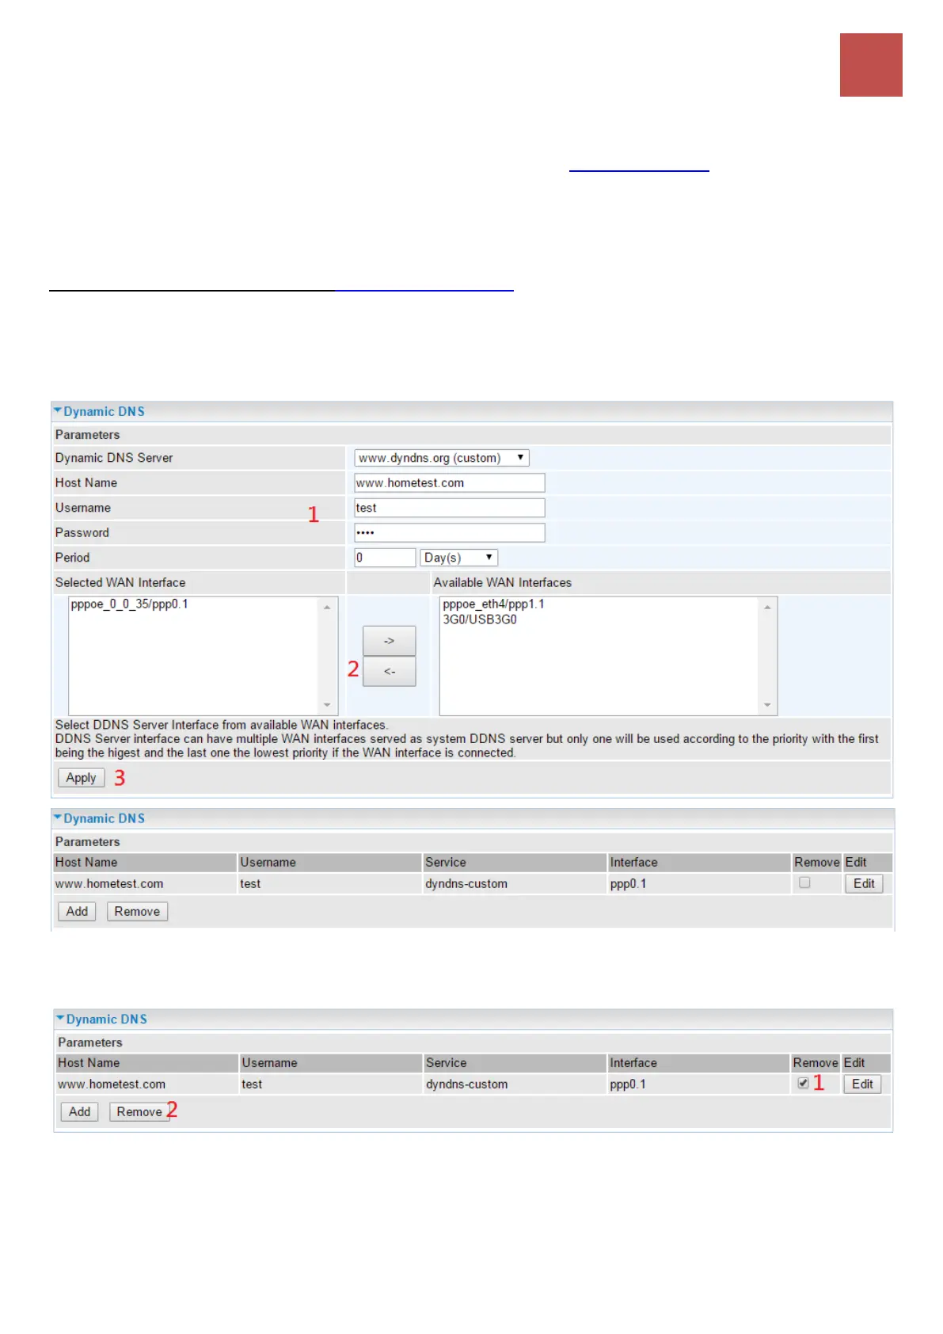Click the Period number field showing 0
This screenshot has height=1334, width=943.
pos(385,558)
